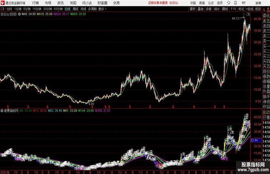Screen dimensions: 270x174
Task: Click the 复权 adjustment button
Action: pos(192,9)
